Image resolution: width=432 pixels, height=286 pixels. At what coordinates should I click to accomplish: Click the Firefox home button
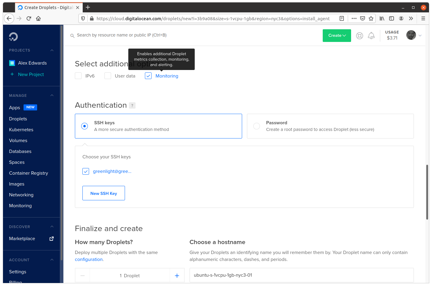tap(38, 18)
